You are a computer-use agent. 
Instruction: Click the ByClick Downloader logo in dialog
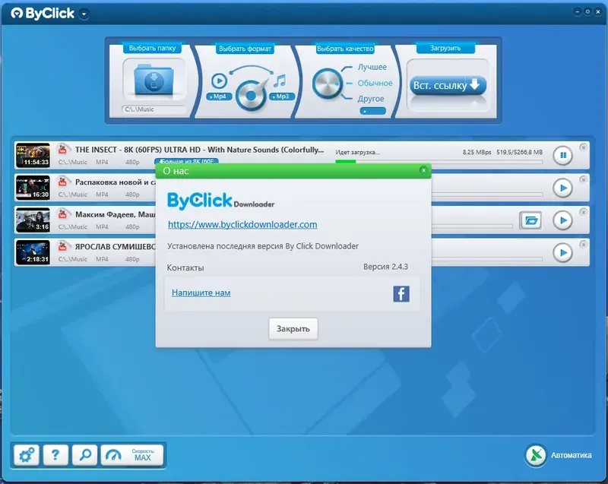[220, 201]
